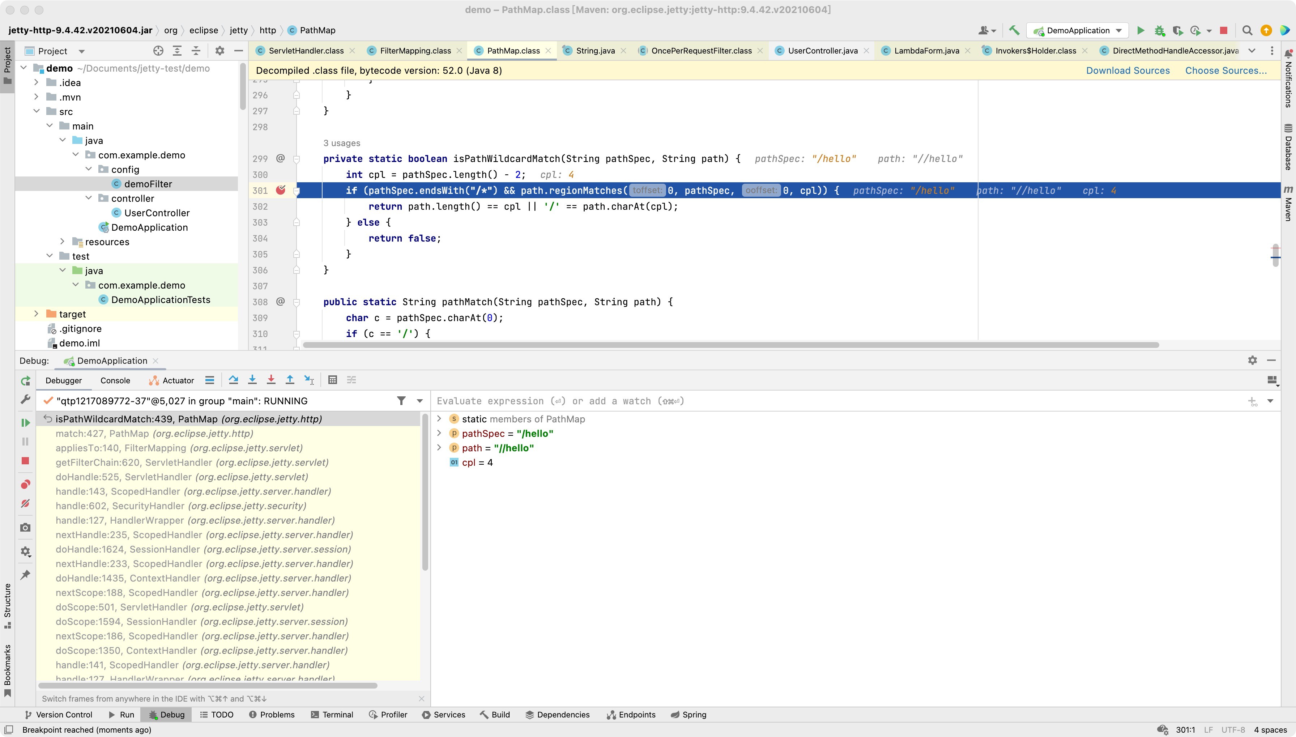
Task: Show hidden editor tabs dropdown
Action: (1252, 51)
